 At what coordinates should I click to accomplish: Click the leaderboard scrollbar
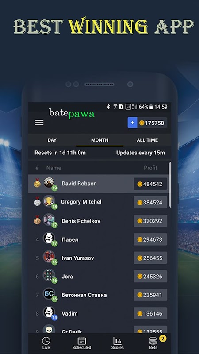tap(170, 185)
